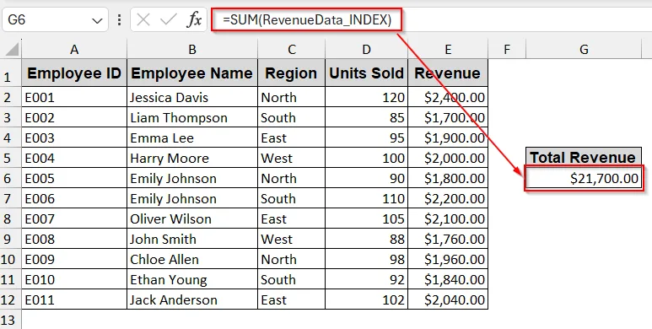Select cell Jessica Davis
Image resolution: width=652 pixels, height=329 pixels.
[192, 97]
